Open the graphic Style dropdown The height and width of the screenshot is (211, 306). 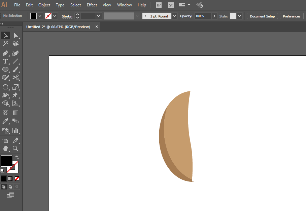[x=239, y=16]
